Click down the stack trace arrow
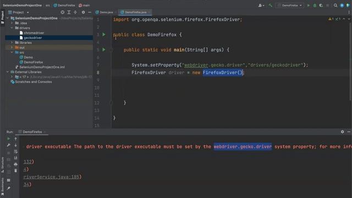The height and width of the screenshot is (198, 352). [x=16, y=145]
